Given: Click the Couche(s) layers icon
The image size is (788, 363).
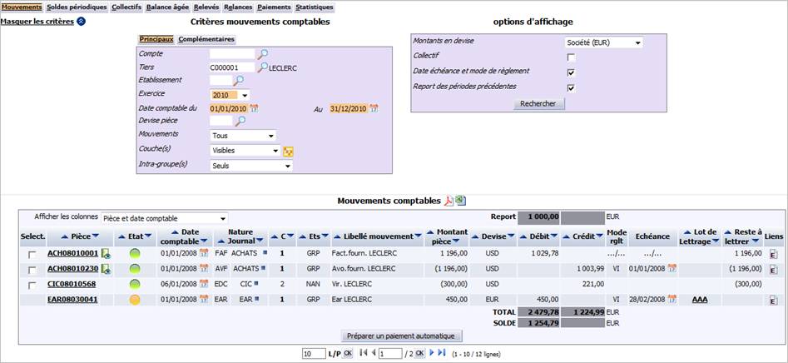Looking at the screenshot, I should pyautogui.click(x=289, y=151).
